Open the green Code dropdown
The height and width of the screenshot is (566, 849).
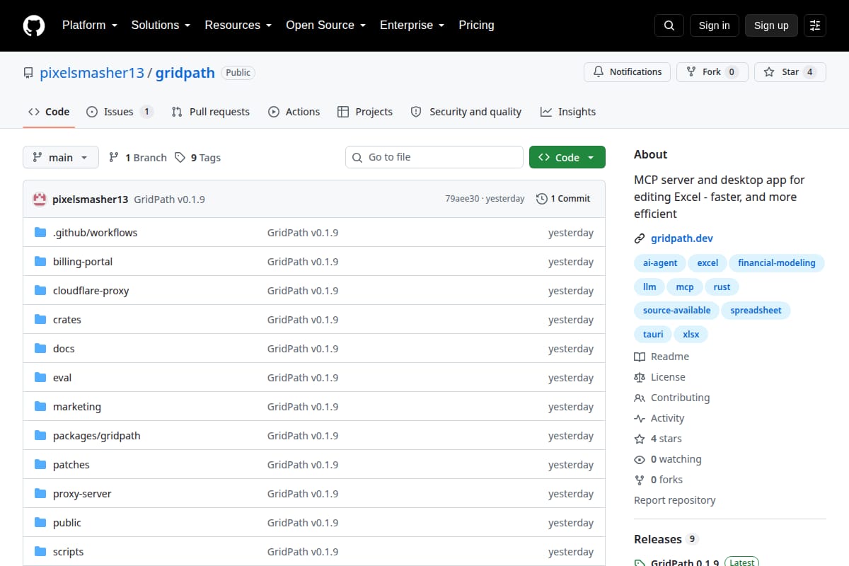pos(567,158)
